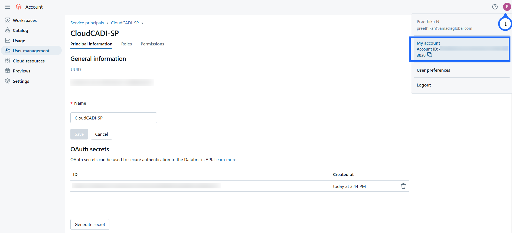Go to Catalog in the sidebar

20,30
